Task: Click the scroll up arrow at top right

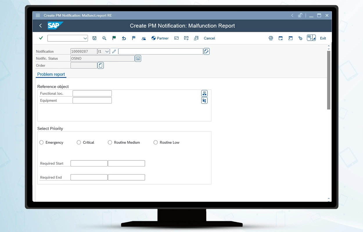Action: pos(329,46)
